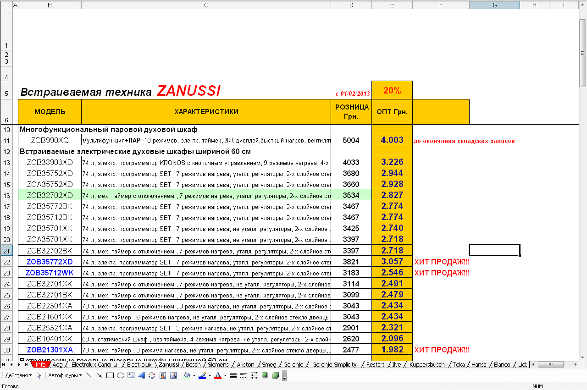Select green highlighted model ZOB32702XD
Viewport: 587px width, 390px height.
(x=50, y=195)
